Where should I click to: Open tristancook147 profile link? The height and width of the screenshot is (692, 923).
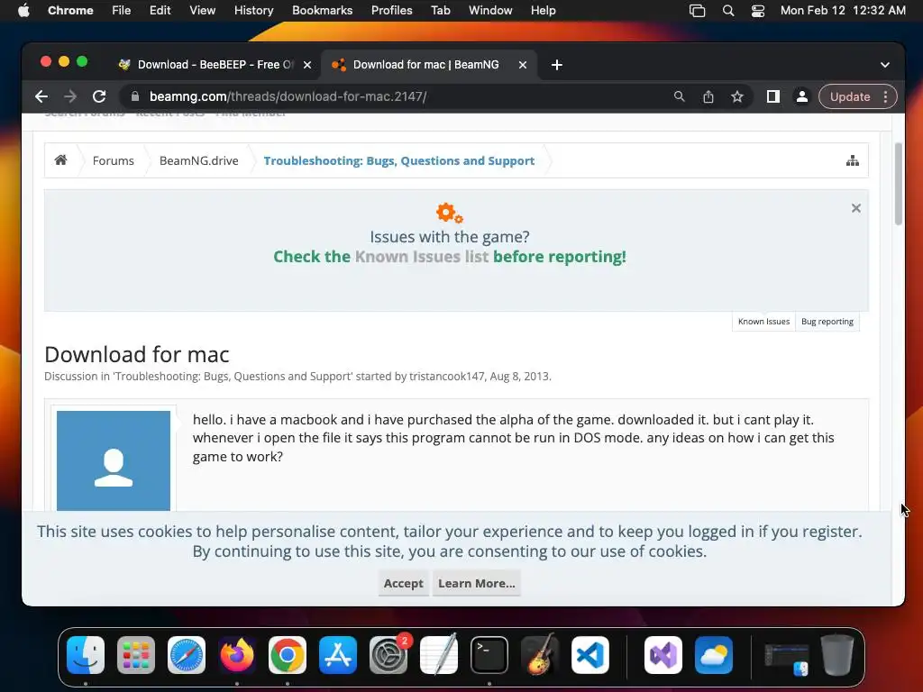[x=447, y=376]
